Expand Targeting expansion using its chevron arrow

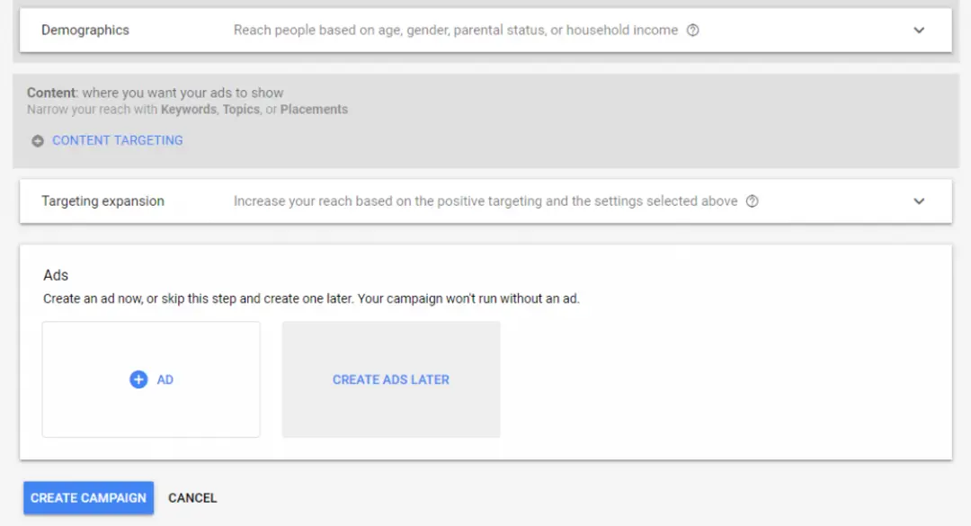pos(919,201)
